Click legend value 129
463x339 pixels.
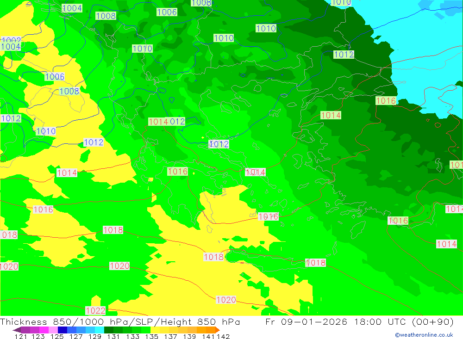(x=95, y=336)
